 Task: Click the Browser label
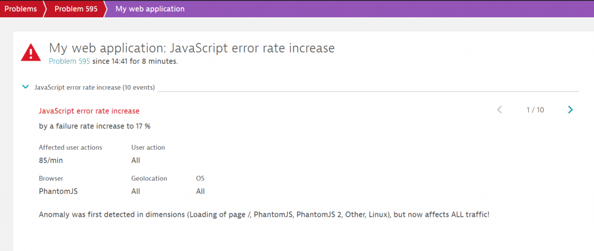51,179
